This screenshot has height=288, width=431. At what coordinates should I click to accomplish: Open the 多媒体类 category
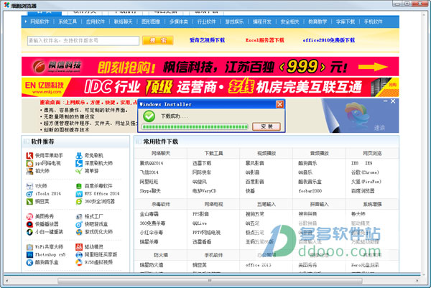point(179,22)
